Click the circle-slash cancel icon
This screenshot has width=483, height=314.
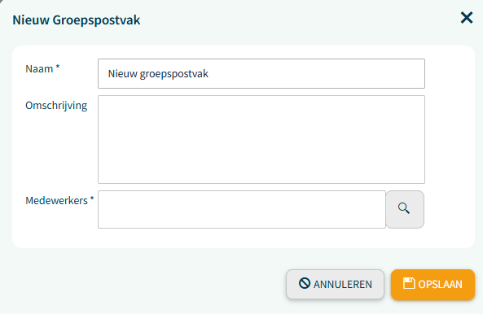pos(305,283)
